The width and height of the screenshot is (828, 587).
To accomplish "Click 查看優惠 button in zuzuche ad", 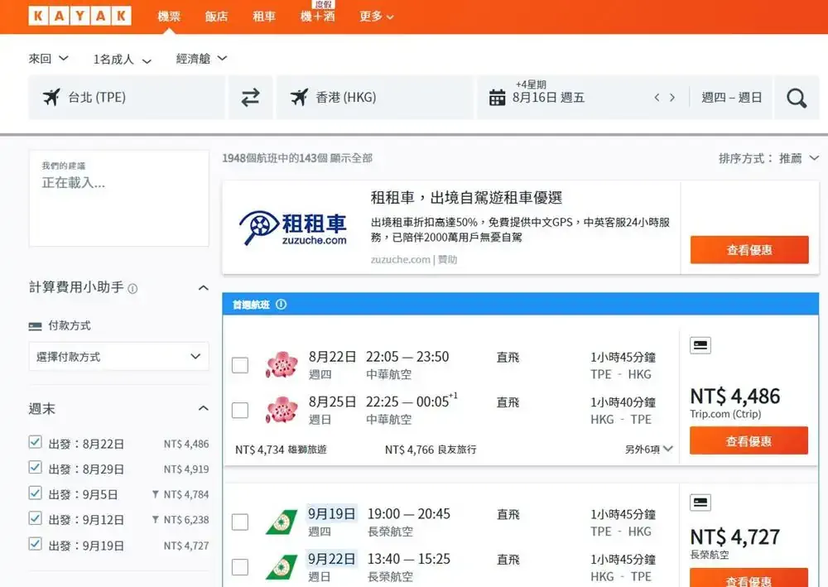I will tap(749, 250).
